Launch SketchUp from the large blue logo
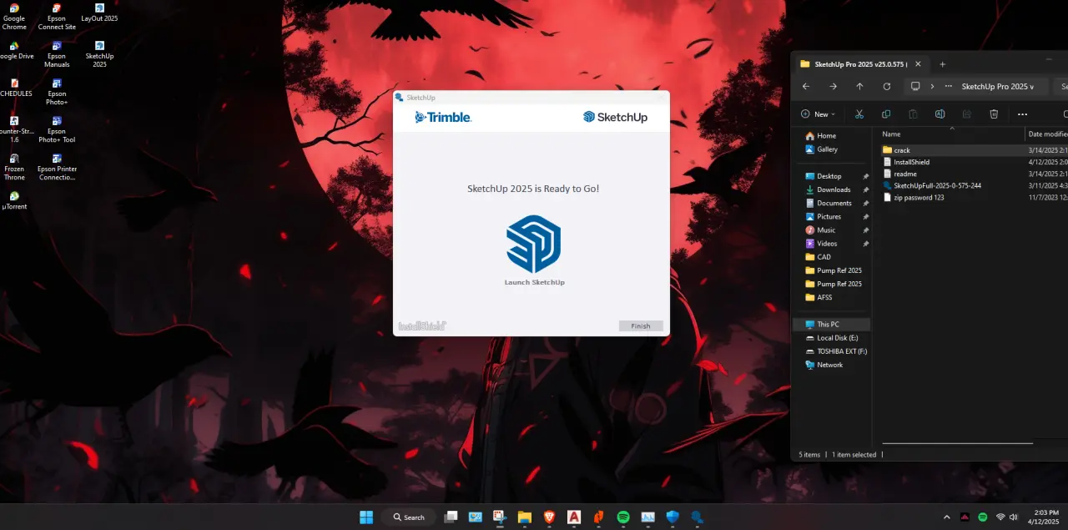The height and width of the screenshot is (530, 1068). (x=534, y=244)
